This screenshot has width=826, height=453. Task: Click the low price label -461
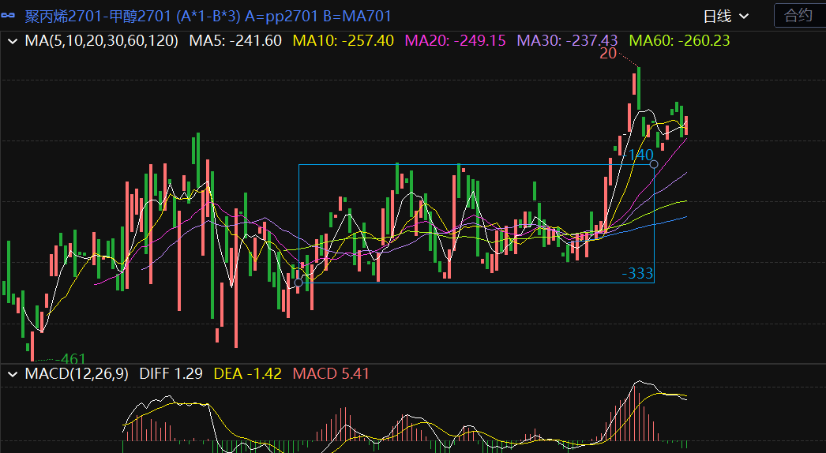coord(70,359)
